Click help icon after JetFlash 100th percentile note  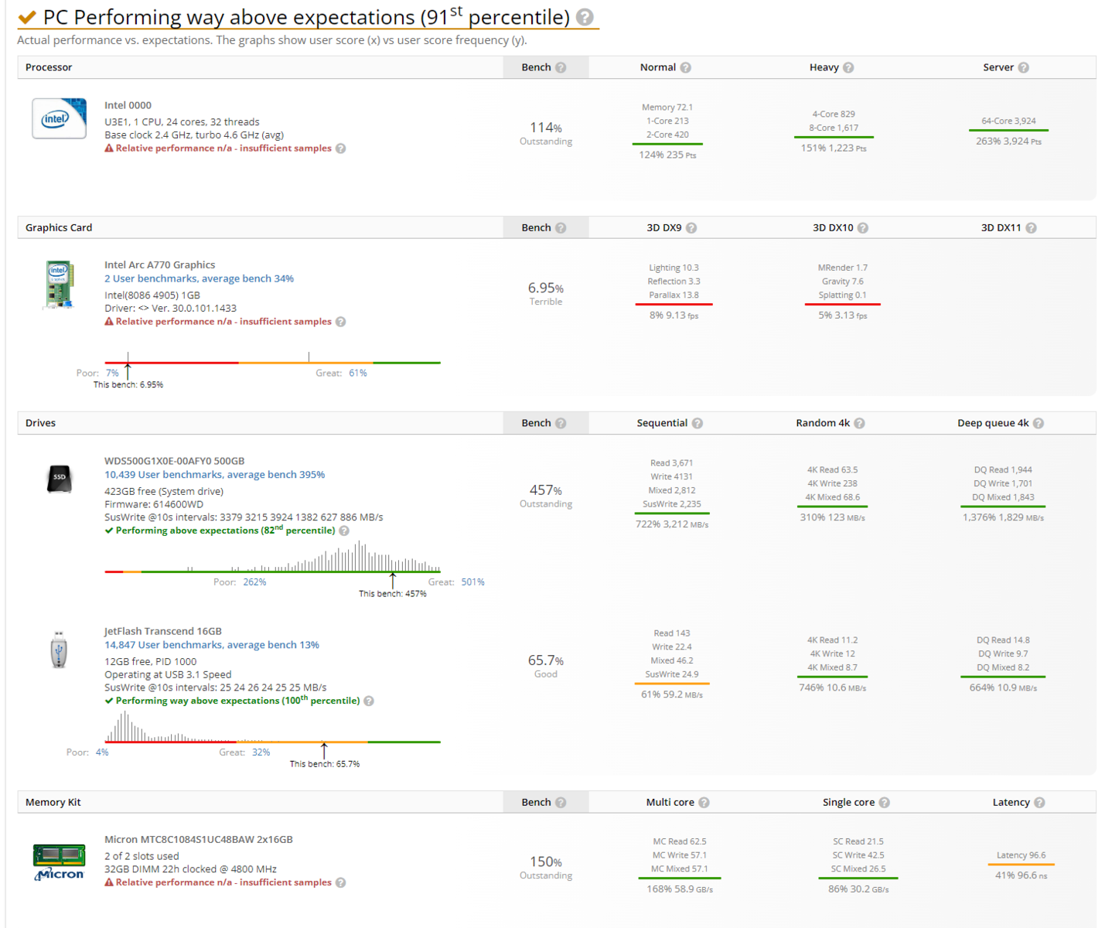(369, 701)
